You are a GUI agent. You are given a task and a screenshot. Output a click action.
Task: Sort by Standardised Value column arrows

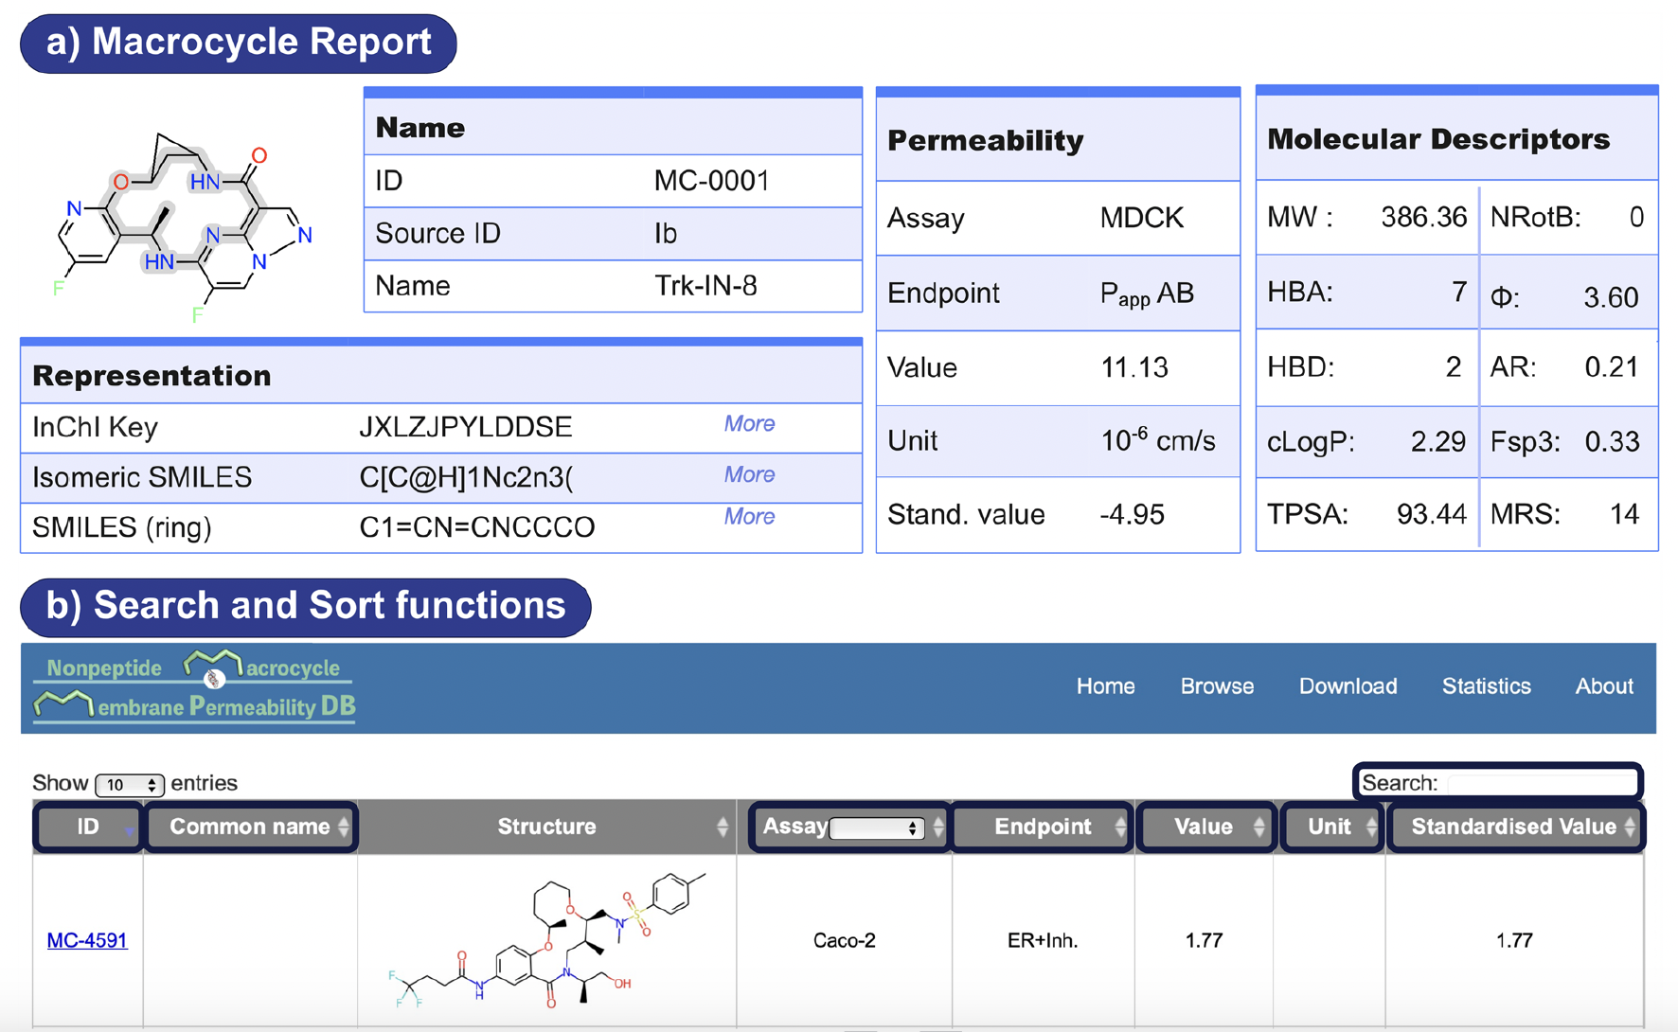tap(1629, 827)
